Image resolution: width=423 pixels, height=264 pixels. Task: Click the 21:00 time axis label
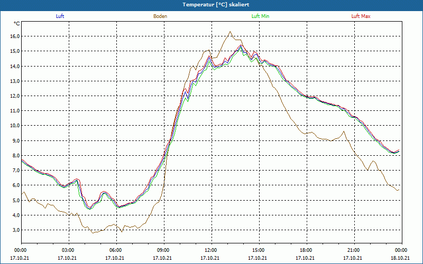click(x=354, y=250)
